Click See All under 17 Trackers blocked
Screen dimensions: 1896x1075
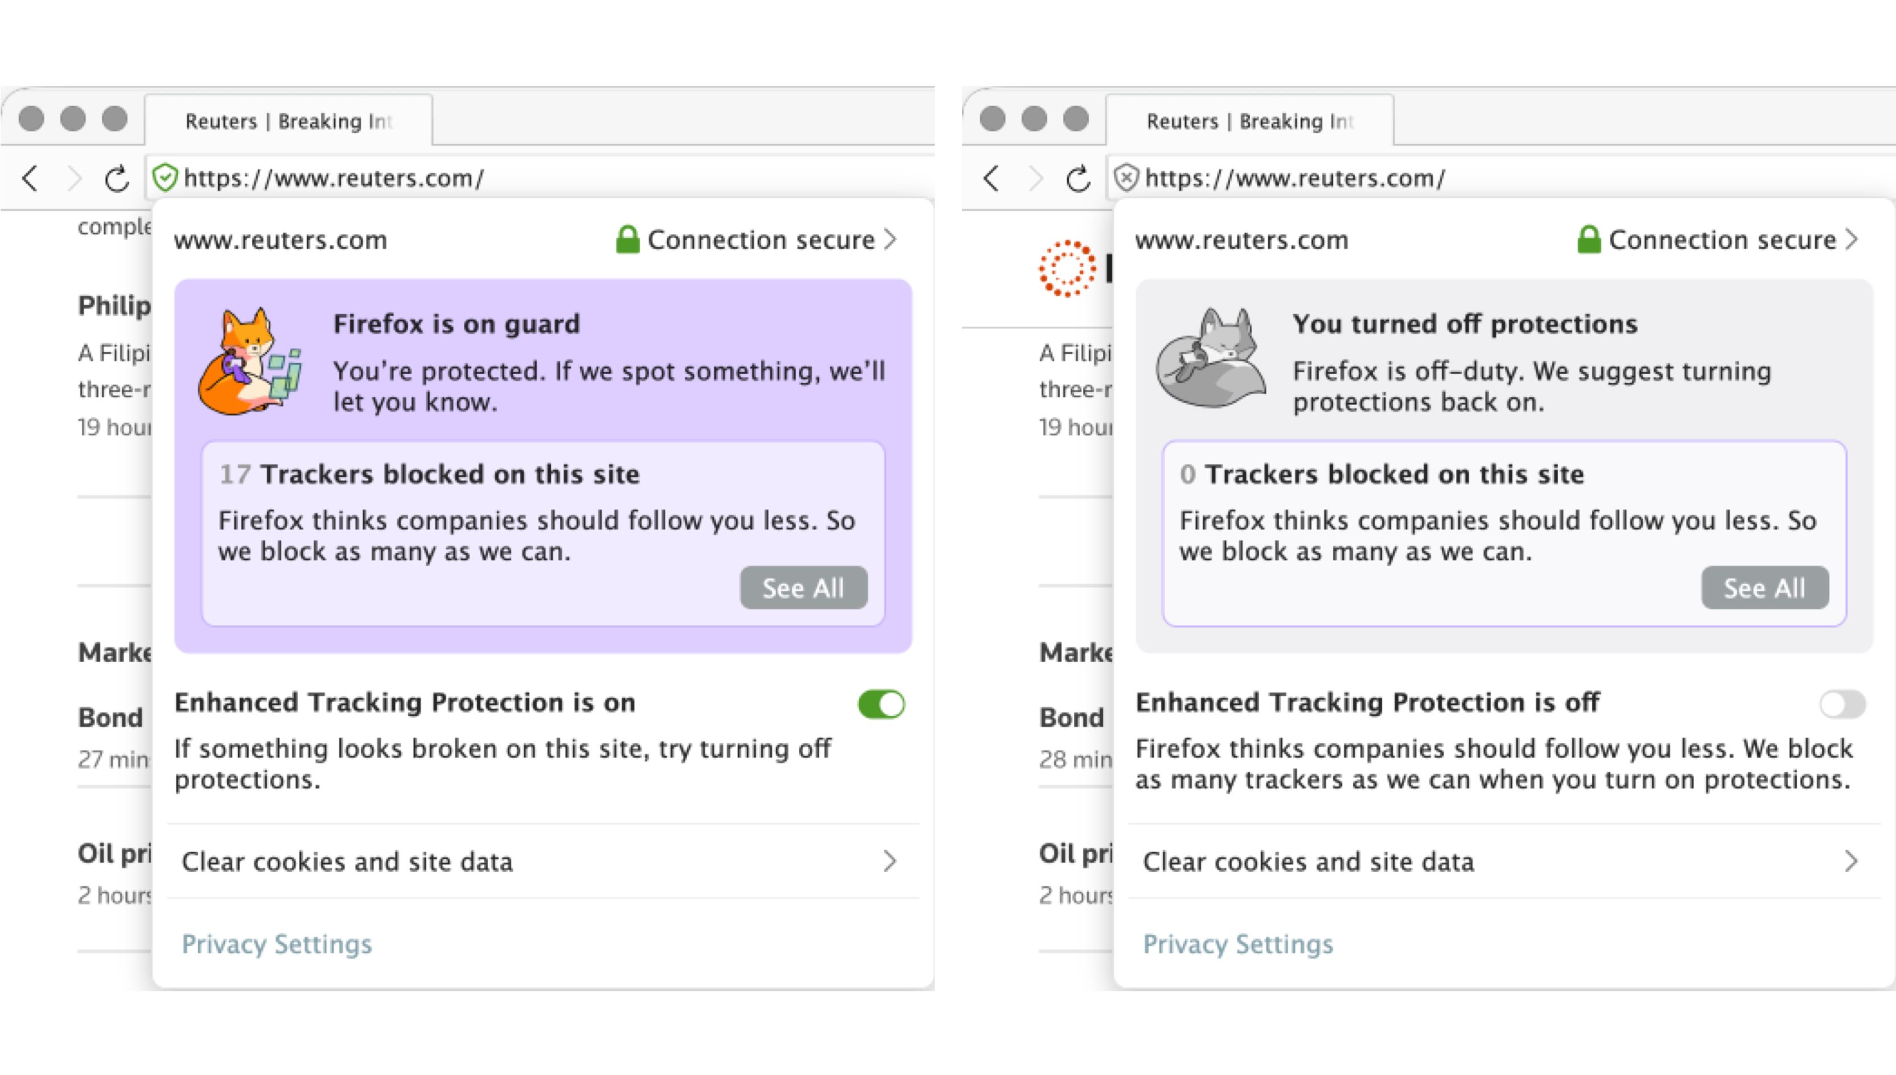pyautogui.click(x=803, y=588)
